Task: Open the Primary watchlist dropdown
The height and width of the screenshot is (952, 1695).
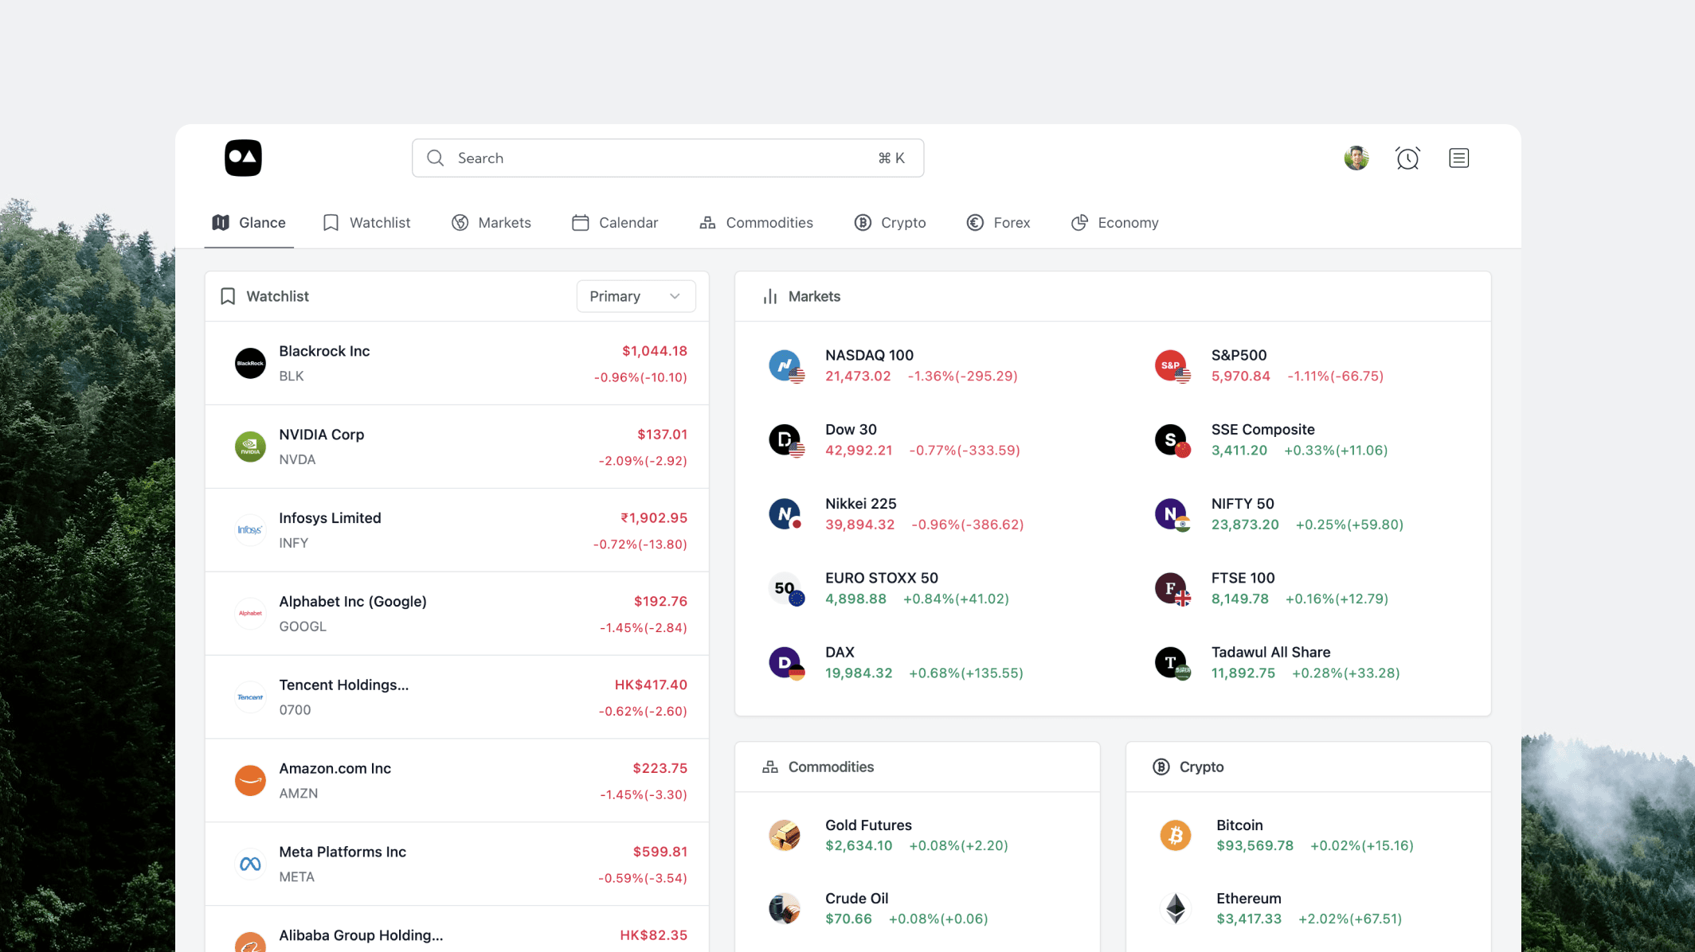Action: [x=636, y=296]
